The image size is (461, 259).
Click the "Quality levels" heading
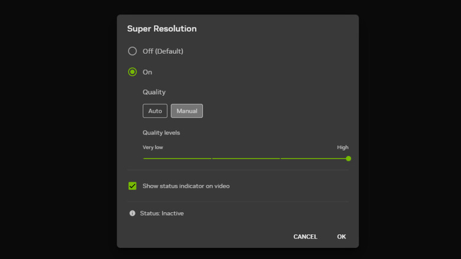click(x=161, y=133)
